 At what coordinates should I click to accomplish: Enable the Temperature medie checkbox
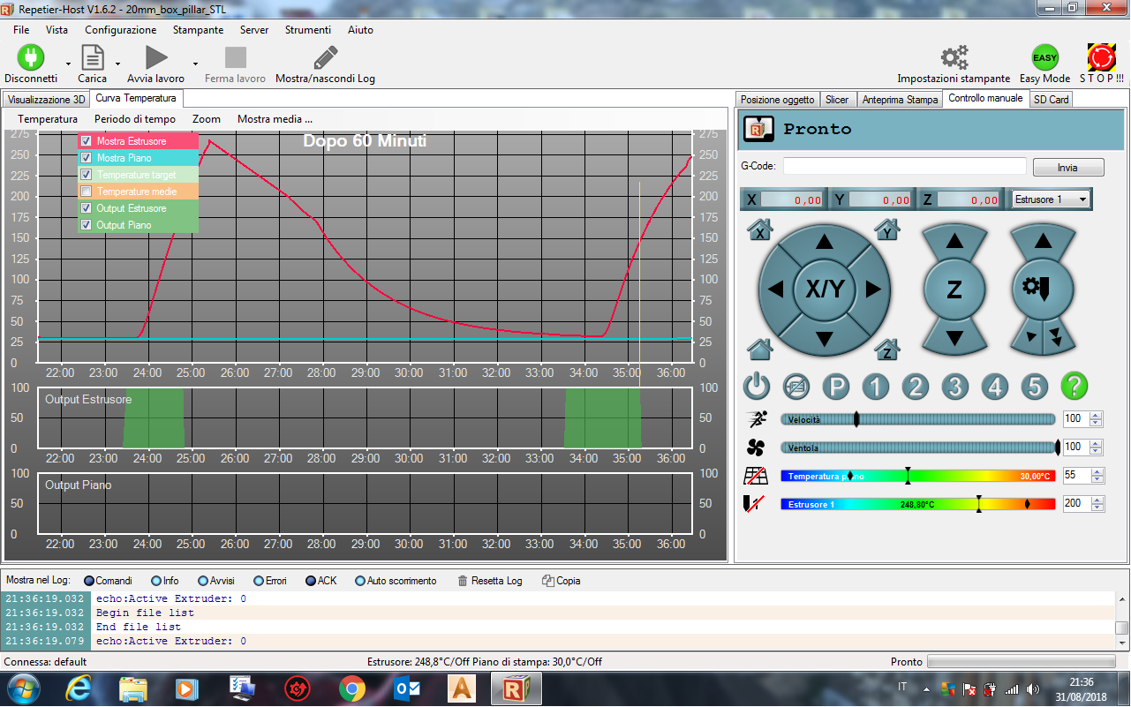click(87, 192)
